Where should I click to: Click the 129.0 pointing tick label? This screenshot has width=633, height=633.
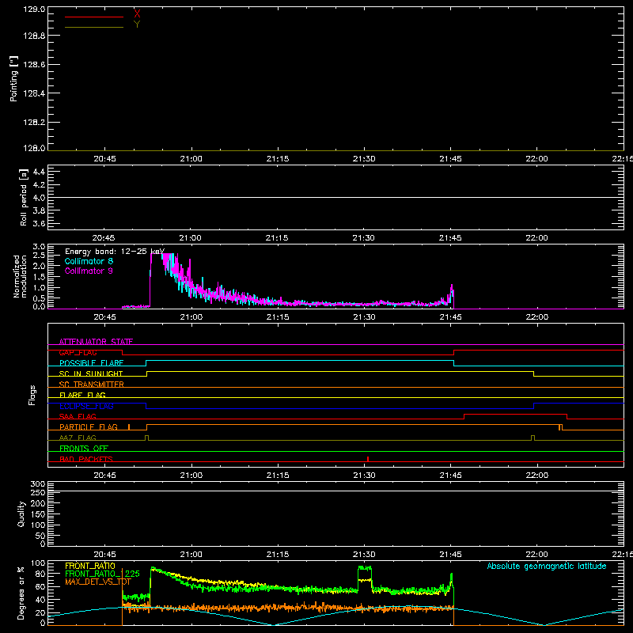point(34,9)
